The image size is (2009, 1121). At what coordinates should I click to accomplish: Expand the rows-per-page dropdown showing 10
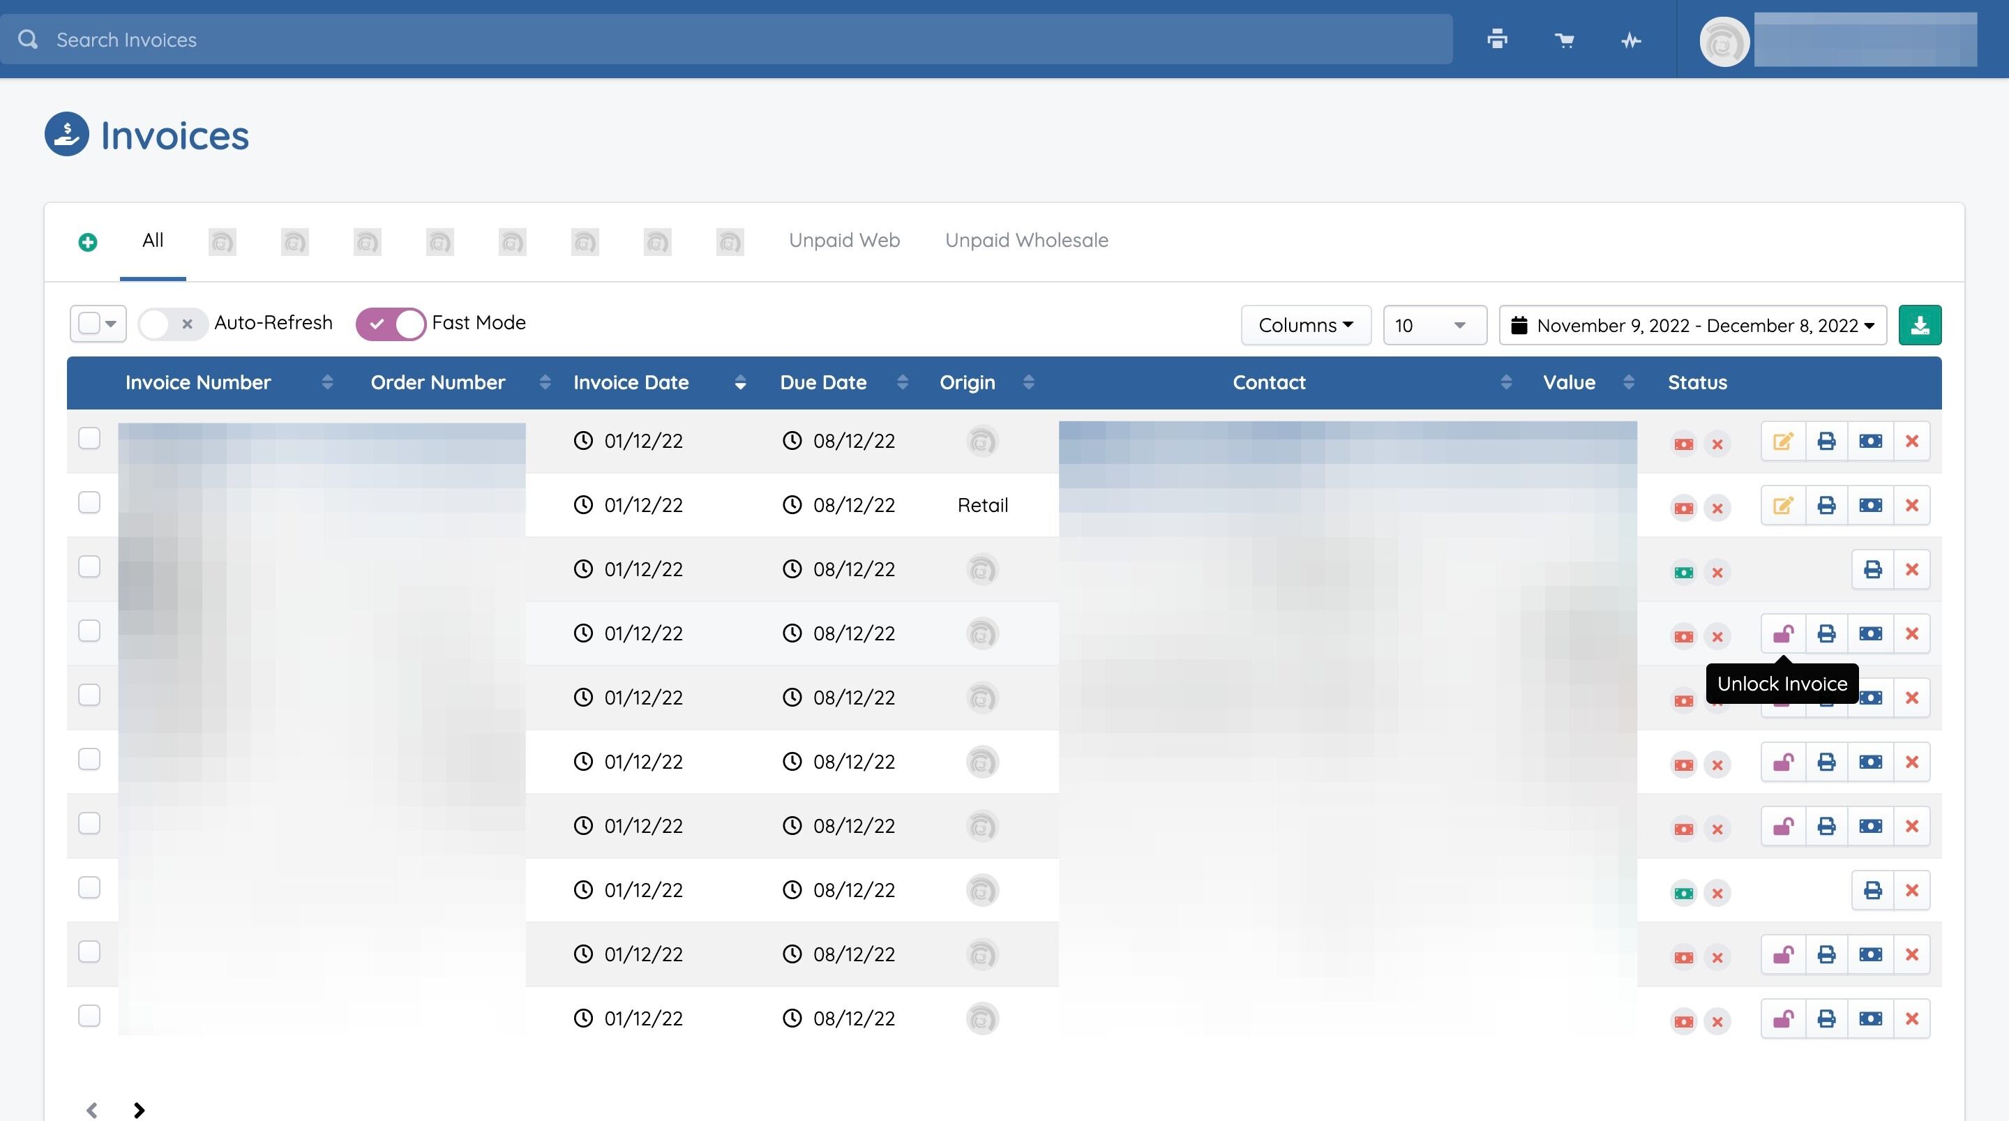tap(1434, 325)
